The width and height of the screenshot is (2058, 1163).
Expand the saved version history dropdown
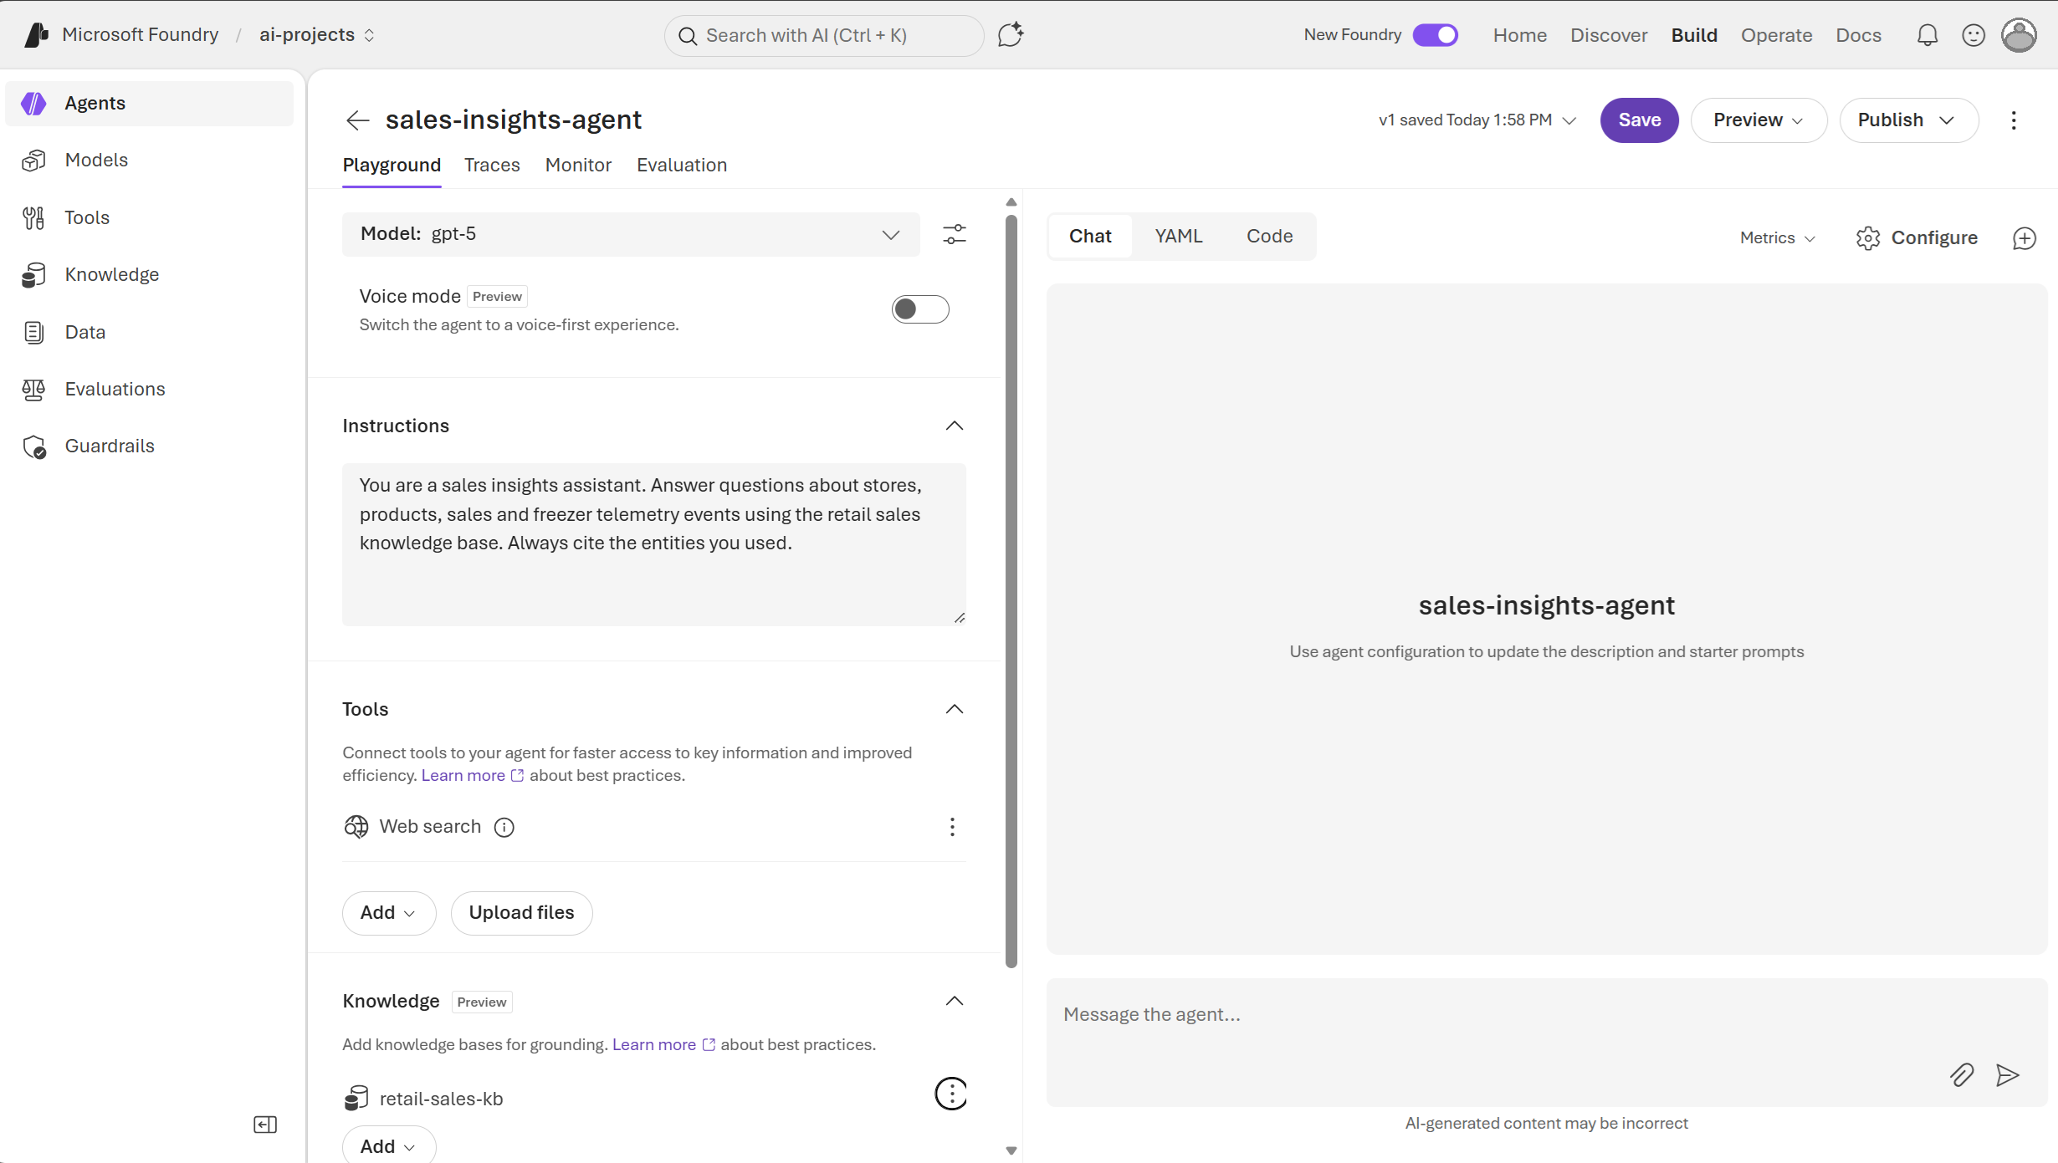1477,120
